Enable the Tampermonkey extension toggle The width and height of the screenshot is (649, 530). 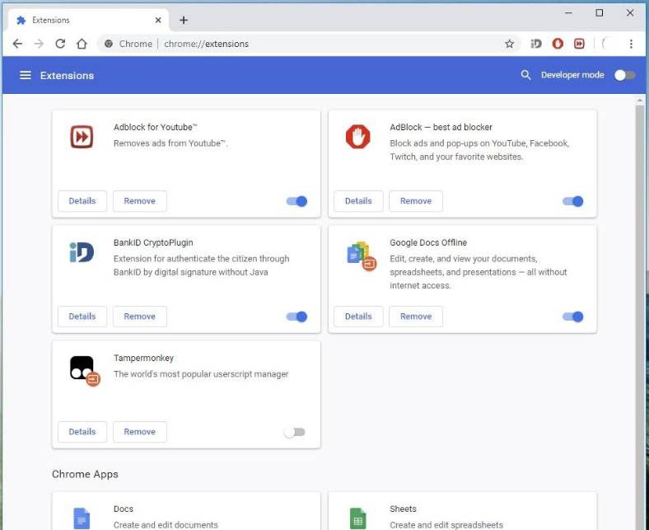295,432
